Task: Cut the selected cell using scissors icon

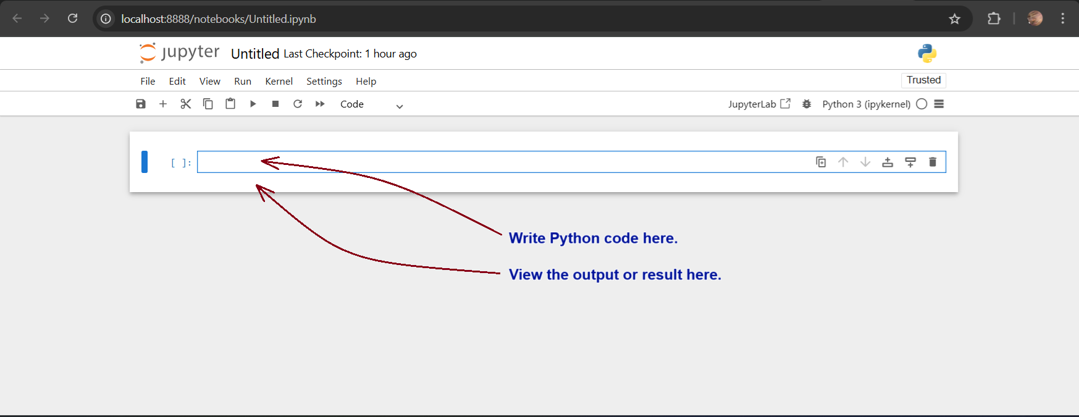Action: coord(185,104)
